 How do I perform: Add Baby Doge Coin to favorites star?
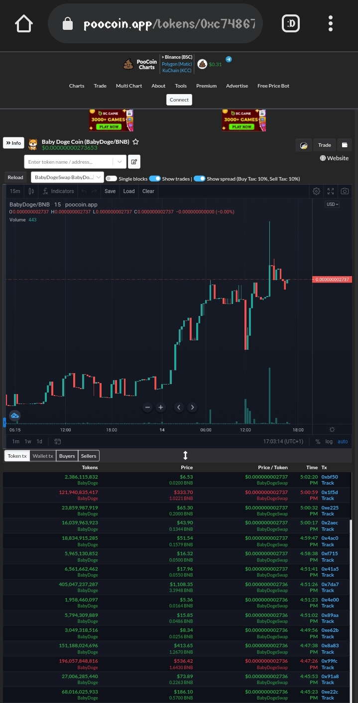tap(135, 142)
